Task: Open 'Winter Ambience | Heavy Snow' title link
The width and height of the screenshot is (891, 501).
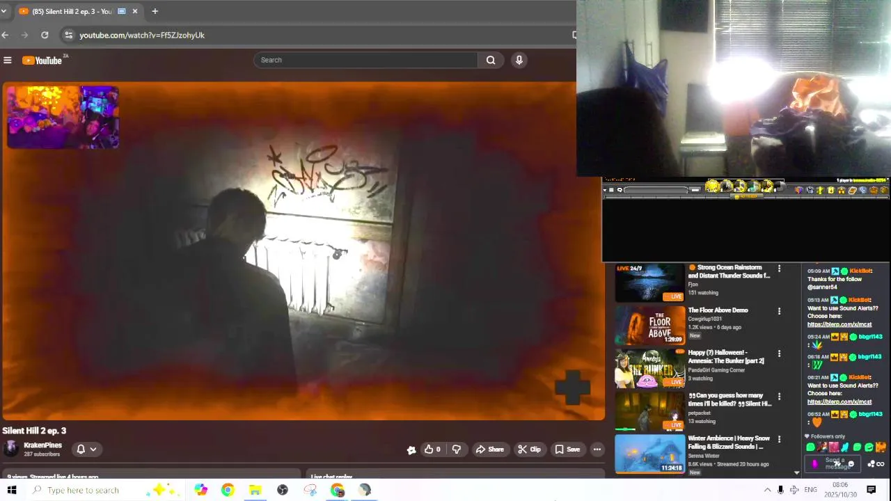Action: click(729, 443)
